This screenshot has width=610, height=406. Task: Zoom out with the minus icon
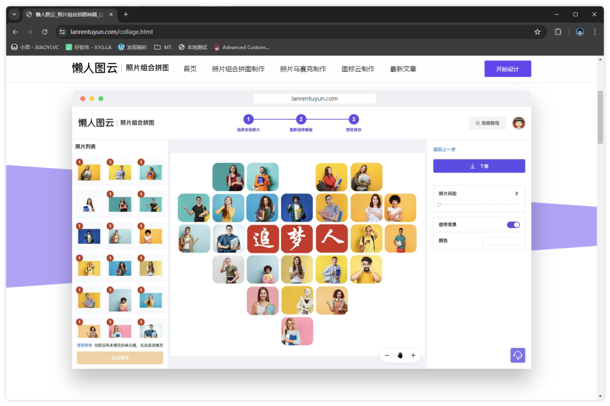(x=387, y=355)
